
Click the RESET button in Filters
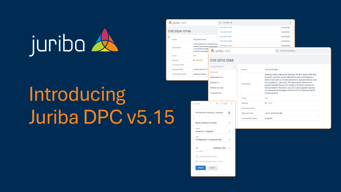(224, 104)
